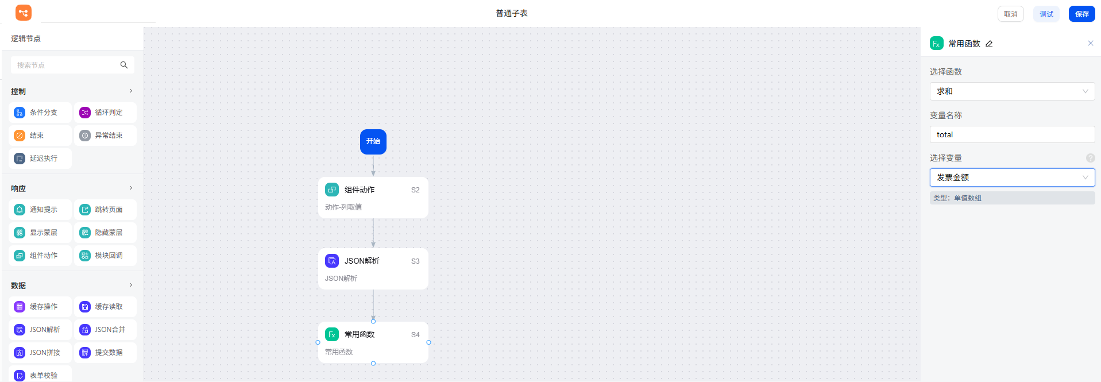This screenshot has width=1101, height=382.
Task: Collapse the 响应 category chevron
Action: [x=131, y=188]
